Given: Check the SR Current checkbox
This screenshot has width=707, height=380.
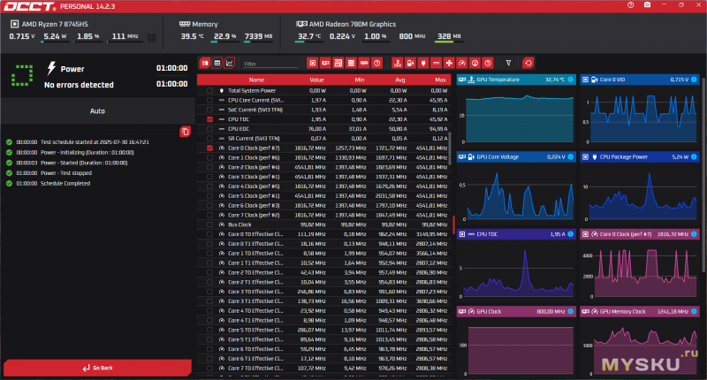Looking at the screenshot, I should click(x=209, y=139).
